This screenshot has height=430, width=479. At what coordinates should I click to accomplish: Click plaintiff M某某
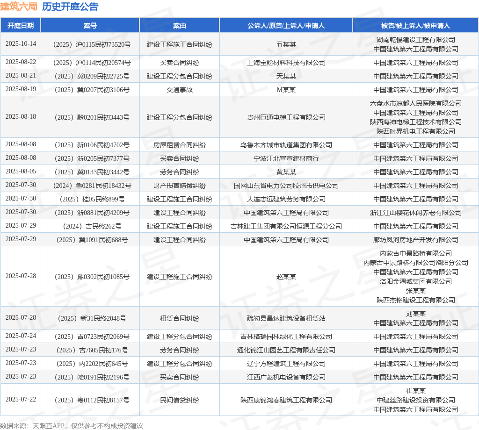pyautogui.click(x=286, y=90)
